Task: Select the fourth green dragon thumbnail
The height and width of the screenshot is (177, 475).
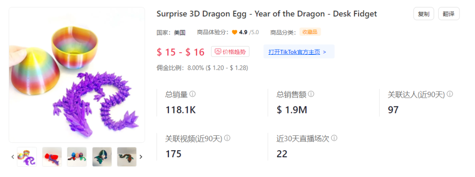Action: coord(102,157)
